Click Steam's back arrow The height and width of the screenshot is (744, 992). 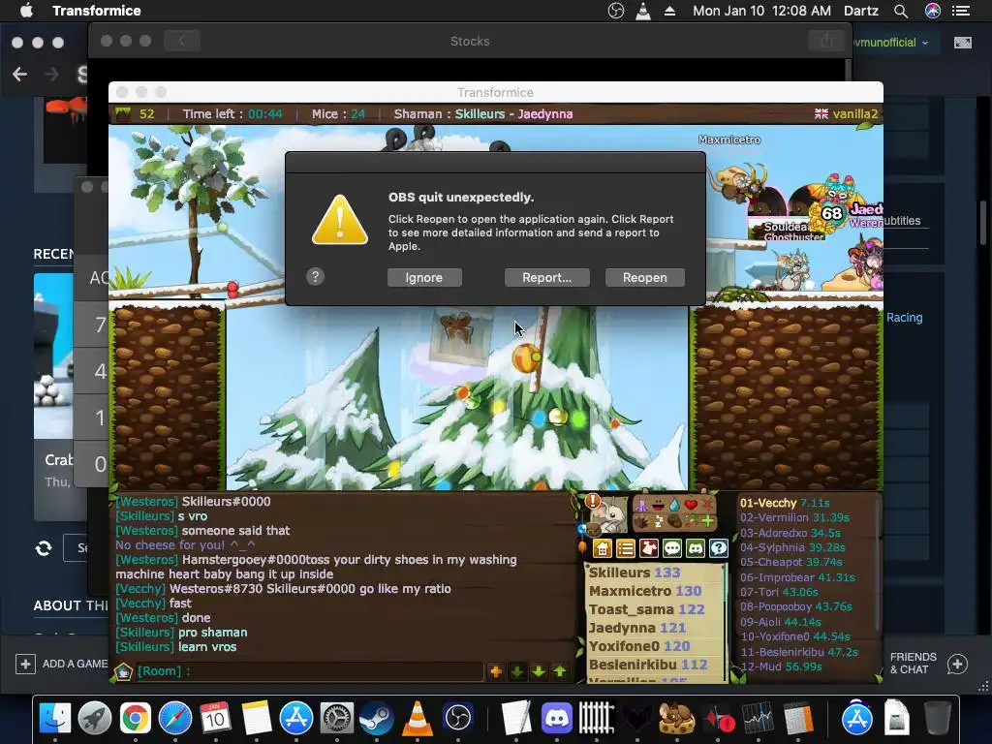pos(19,74)
